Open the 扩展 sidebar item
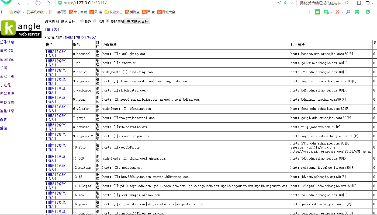The image size is (377, 215). (4, 68)
